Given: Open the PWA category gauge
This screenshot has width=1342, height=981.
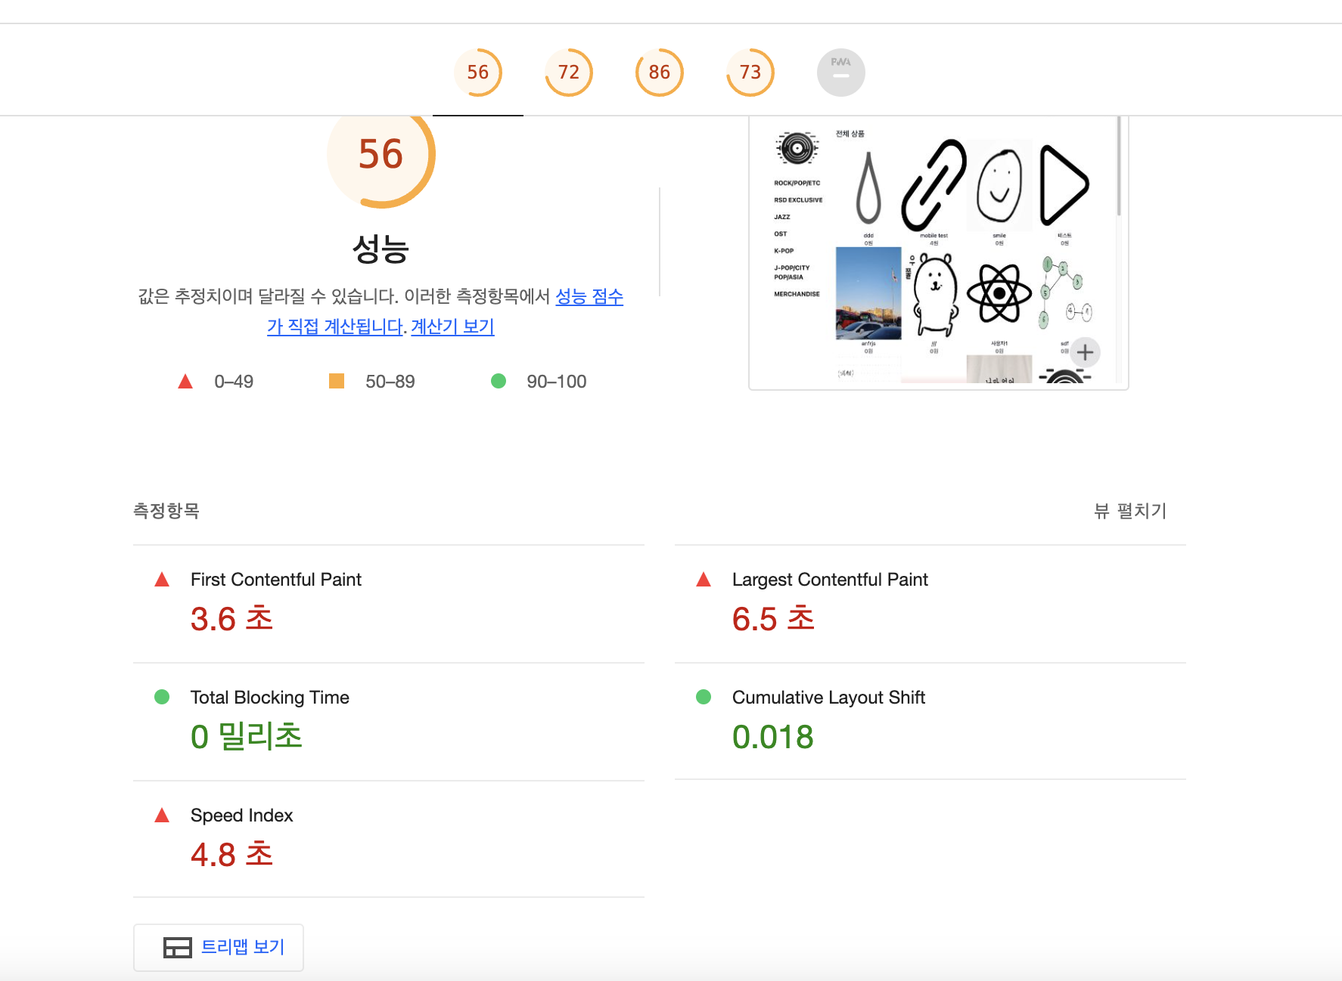Looking at the screenshot, I should click(x=841, y=73).
